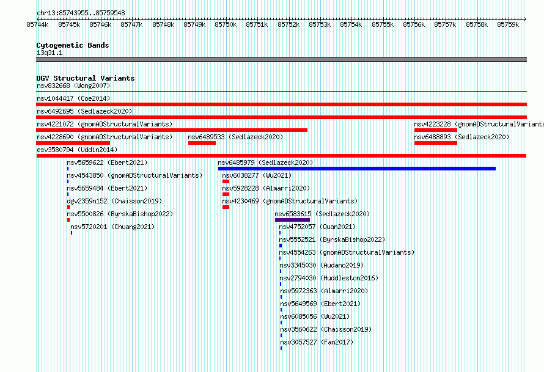Image resolution: width=544 pixels, height=372 pixels.
Task: Click the thin blue line of nsv832668
Action: pos(281,92)
